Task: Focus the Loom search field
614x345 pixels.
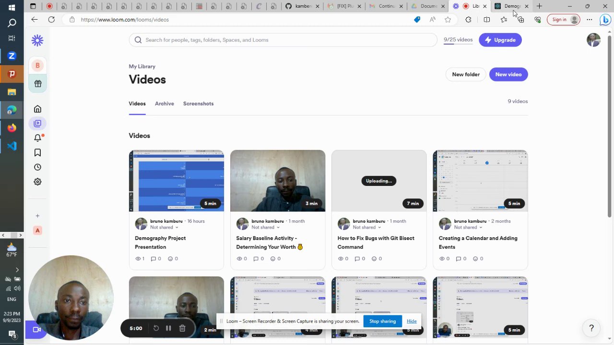Action: [283, 40]
